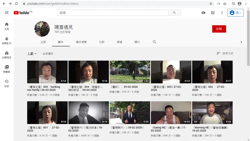Click the 登入 sign-in button

(x=235, y=13)
